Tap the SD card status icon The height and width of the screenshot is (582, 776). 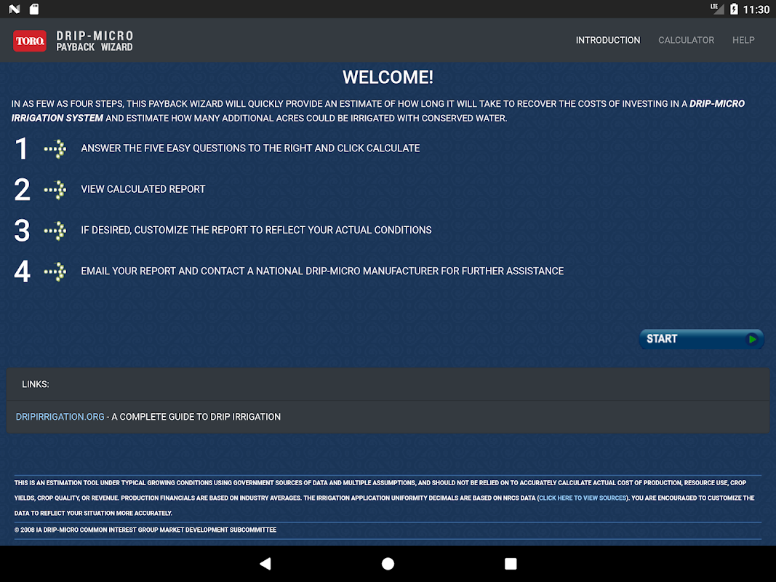click(34, 9)
